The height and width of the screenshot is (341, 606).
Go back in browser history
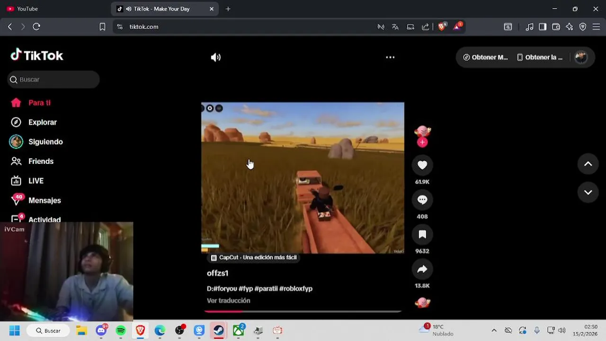coord(10,27)
